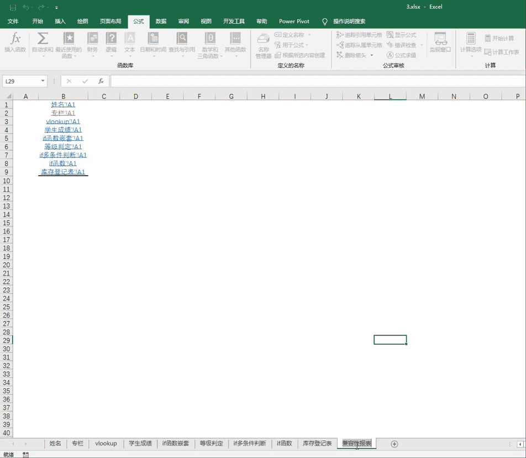Image resolution: width=526 pixels, height=458 pixels.
Task: Click the Name Box showing L29
Action: point(21,81)
